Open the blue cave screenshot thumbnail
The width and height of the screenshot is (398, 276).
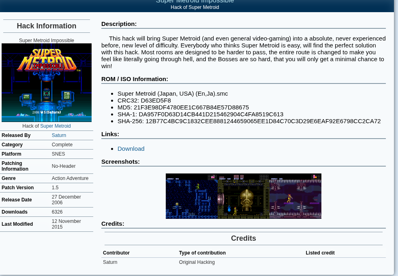(192, 196)
